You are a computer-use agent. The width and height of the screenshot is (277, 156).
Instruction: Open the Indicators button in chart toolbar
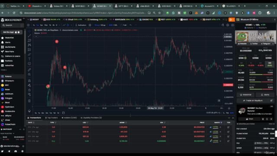click(81, 25)
